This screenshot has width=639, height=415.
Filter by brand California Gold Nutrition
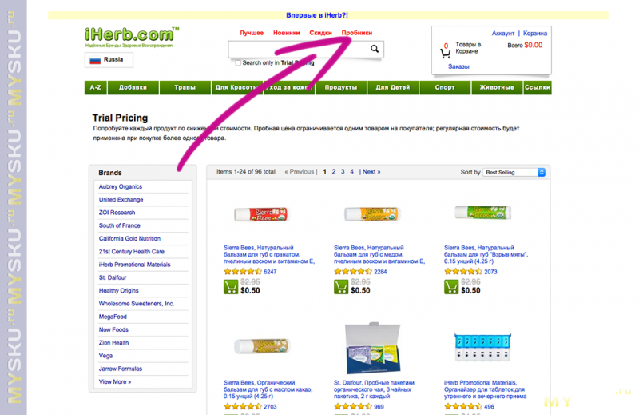(x=129, y=239)
